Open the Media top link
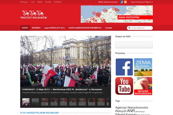 [40, 2]
